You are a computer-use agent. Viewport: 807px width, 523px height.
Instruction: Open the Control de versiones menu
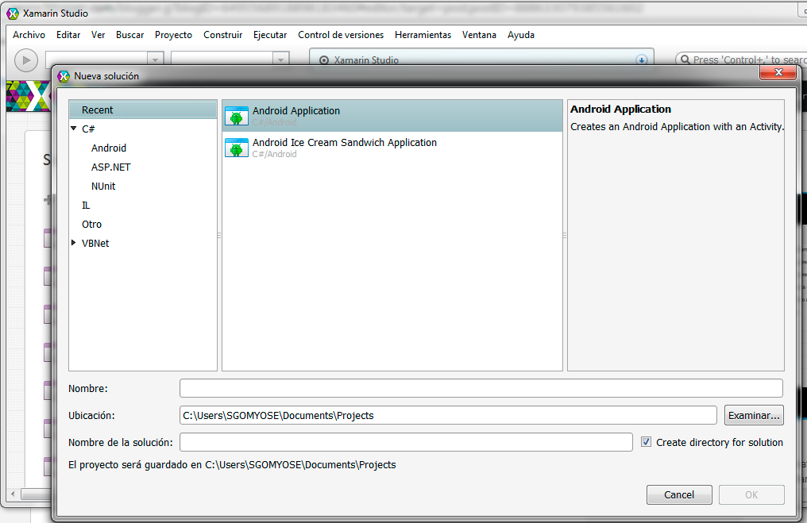341,35
